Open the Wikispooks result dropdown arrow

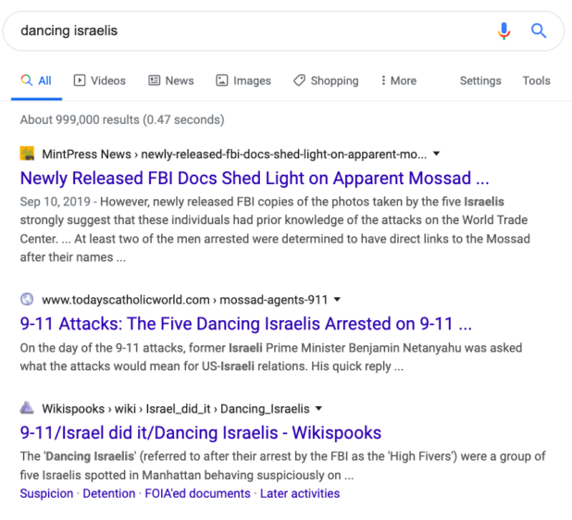tap(318, 408)
